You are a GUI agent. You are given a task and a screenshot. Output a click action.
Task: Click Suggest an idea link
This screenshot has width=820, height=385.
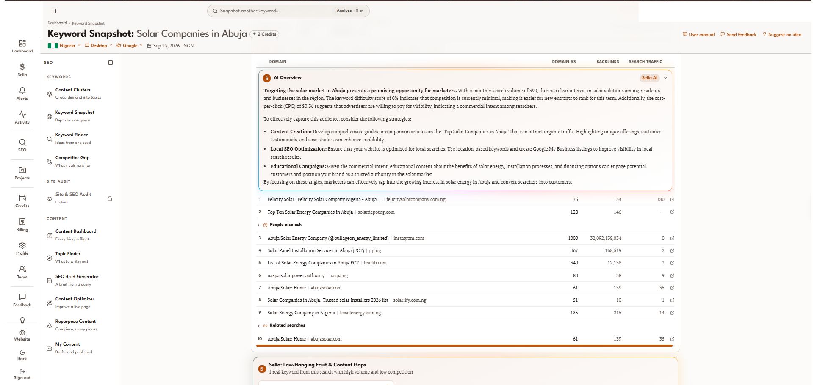click(782, 35)
